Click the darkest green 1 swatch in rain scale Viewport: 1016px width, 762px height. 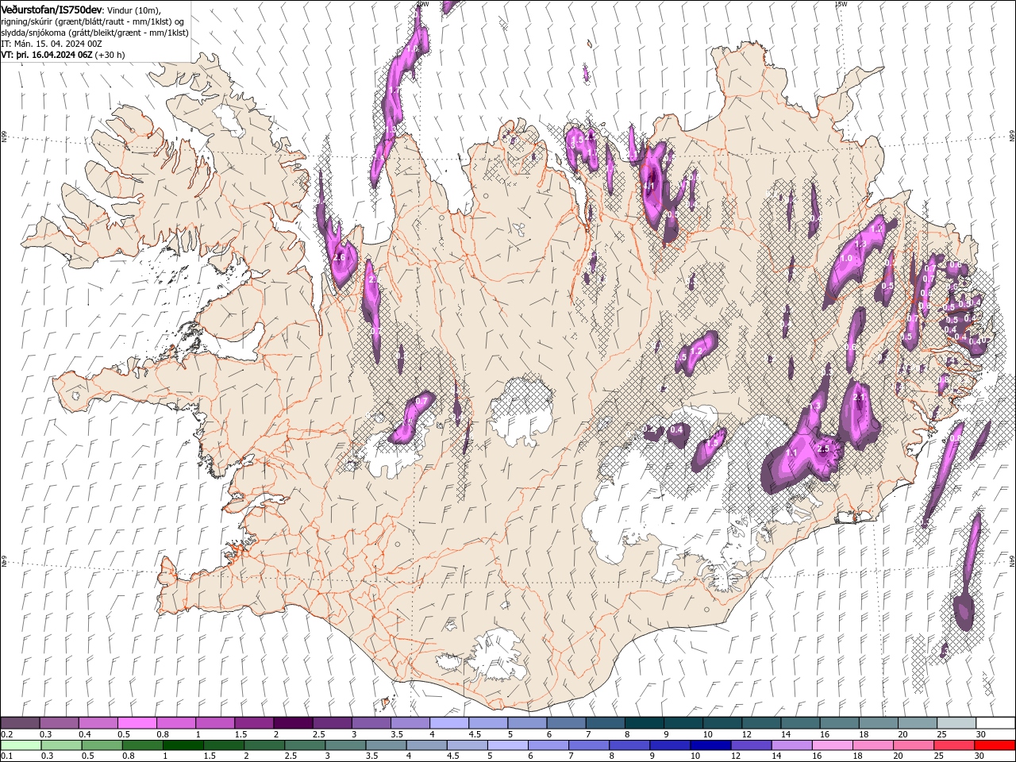click(x=183, y=745)
